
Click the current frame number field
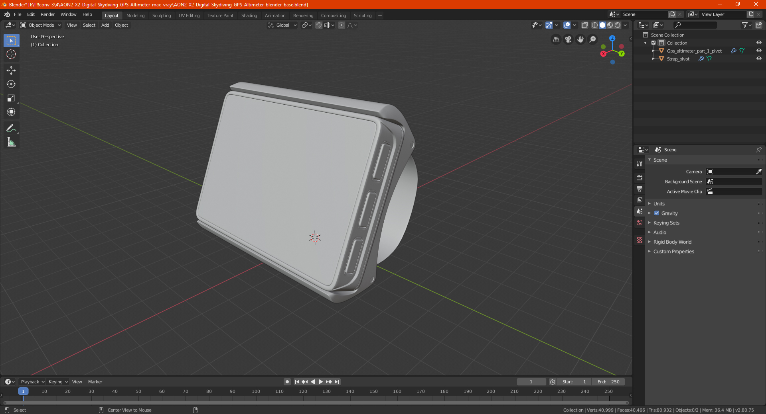(x=531, y=382)
